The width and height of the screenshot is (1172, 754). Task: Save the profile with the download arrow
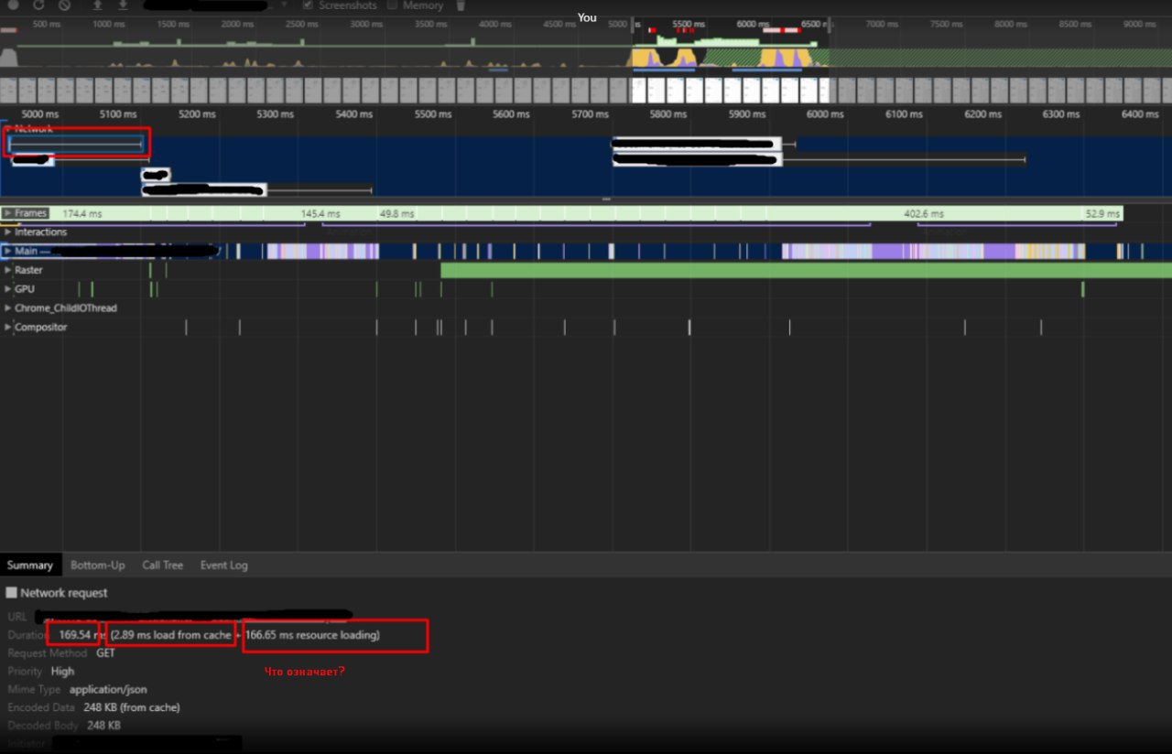(122, 5)
